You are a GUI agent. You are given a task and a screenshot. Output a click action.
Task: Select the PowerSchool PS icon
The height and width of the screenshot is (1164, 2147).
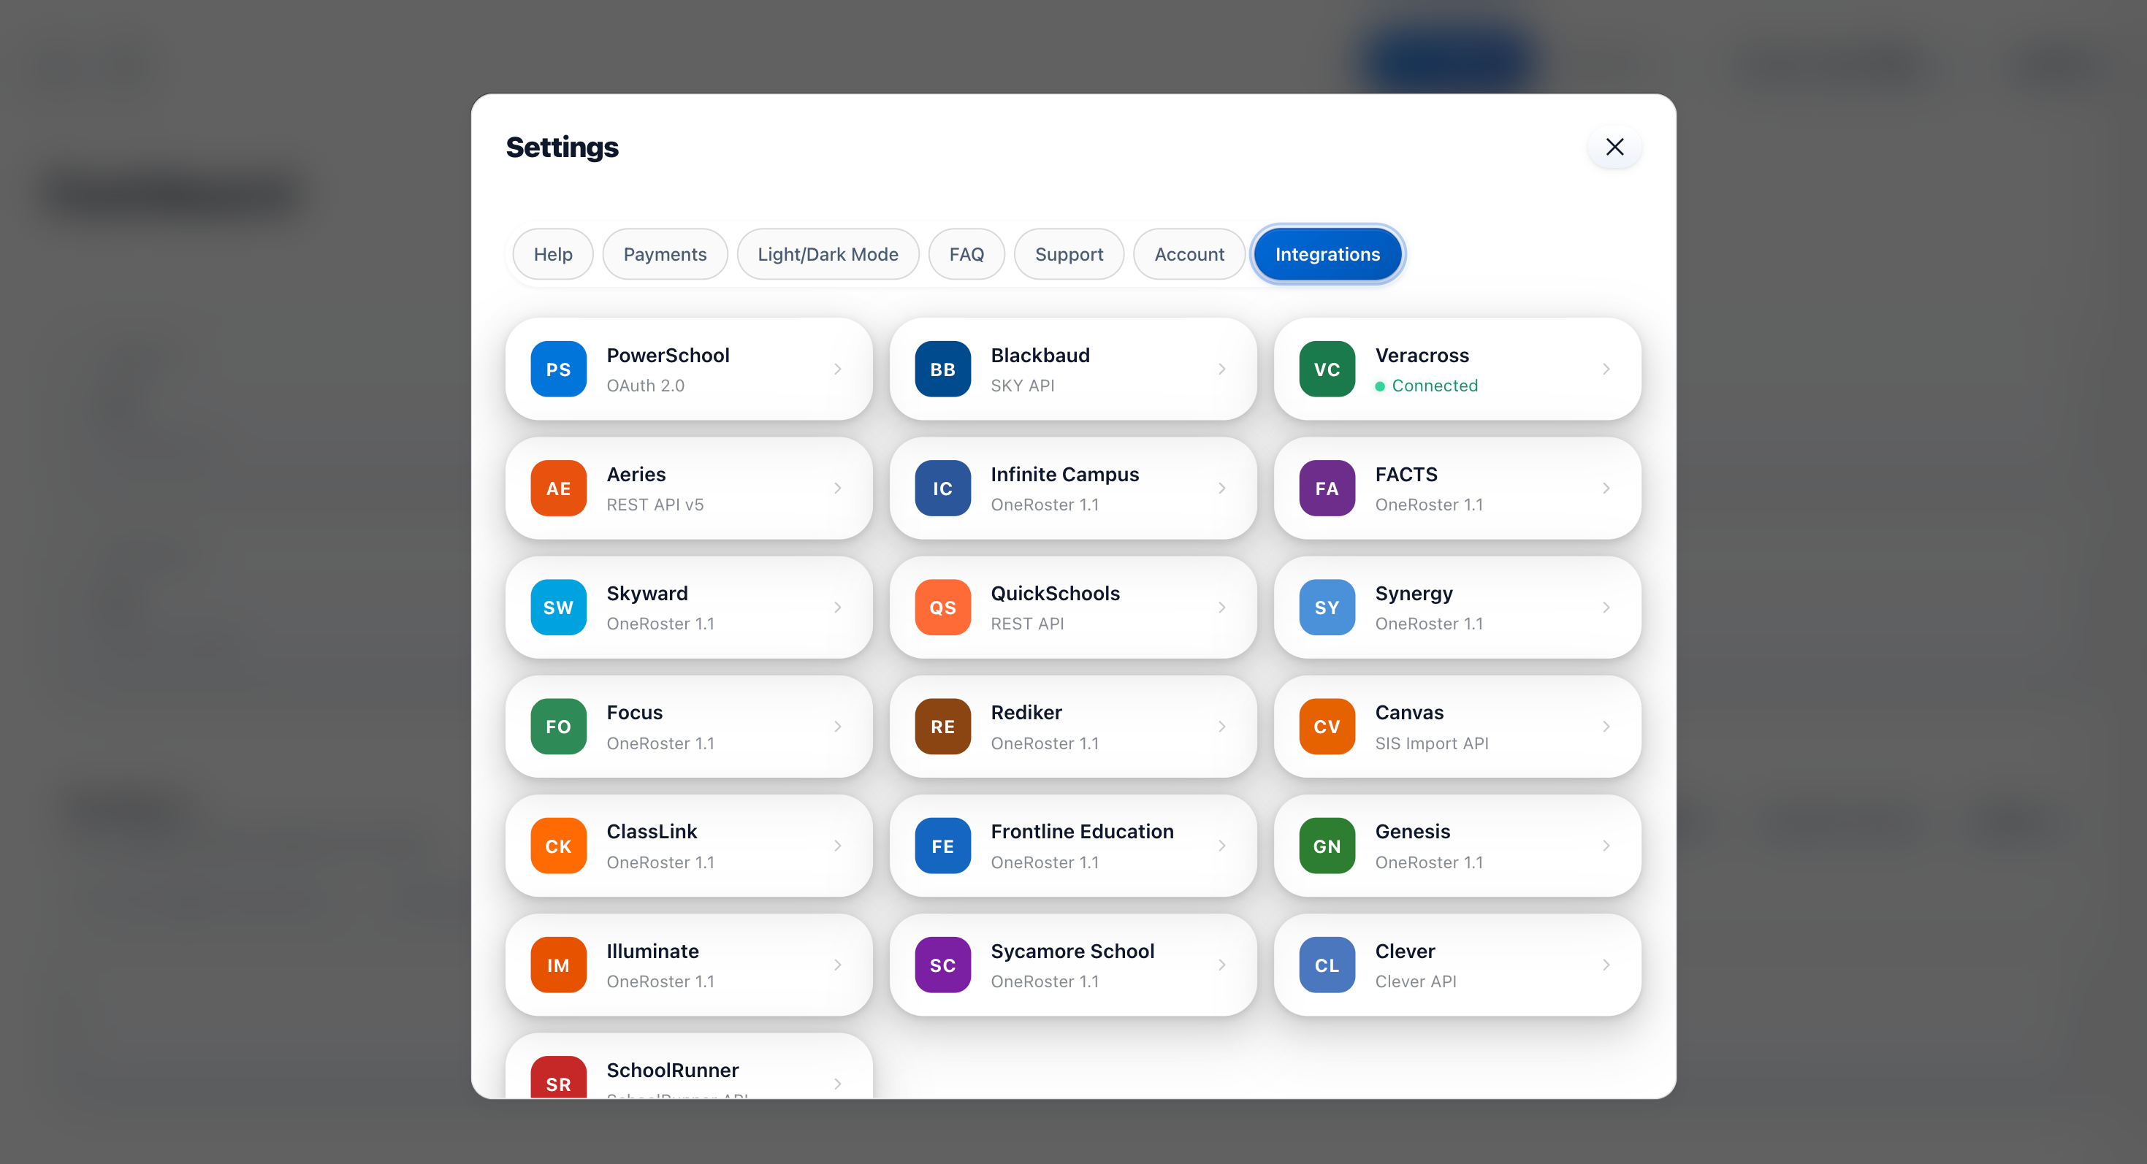point(558,369)
